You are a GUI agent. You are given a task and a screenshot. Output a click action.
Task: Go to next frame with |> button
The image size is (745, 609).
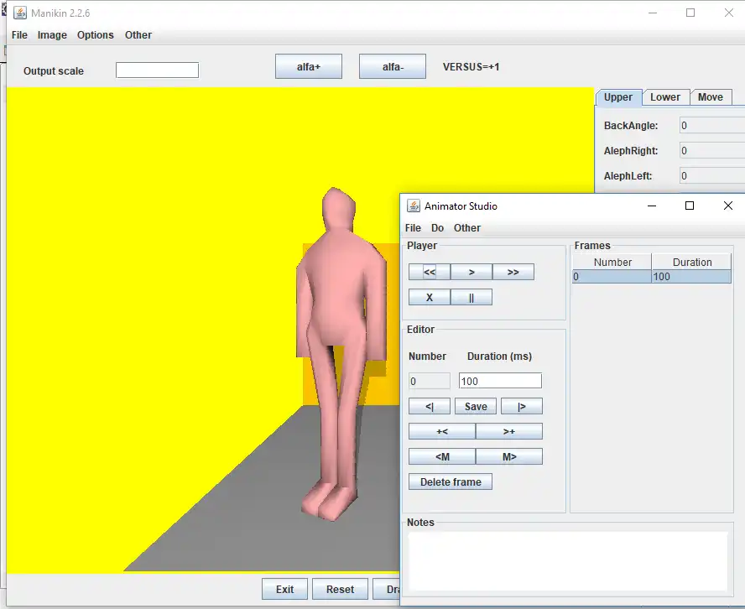pos(521,406)
